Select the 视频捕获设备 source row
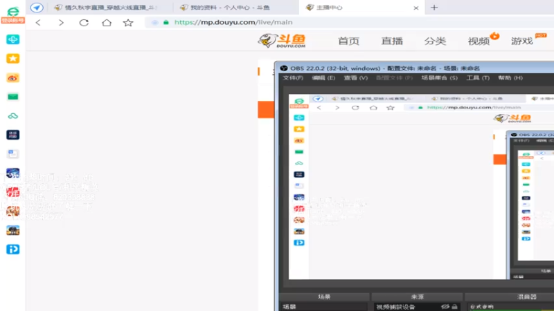 [417, 307]
